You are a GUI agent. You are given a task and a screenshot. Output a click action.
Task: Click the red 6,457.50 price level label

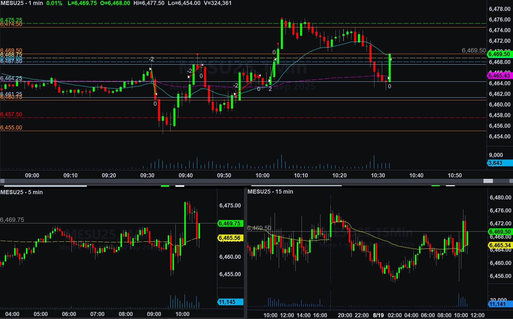point(11,114)
